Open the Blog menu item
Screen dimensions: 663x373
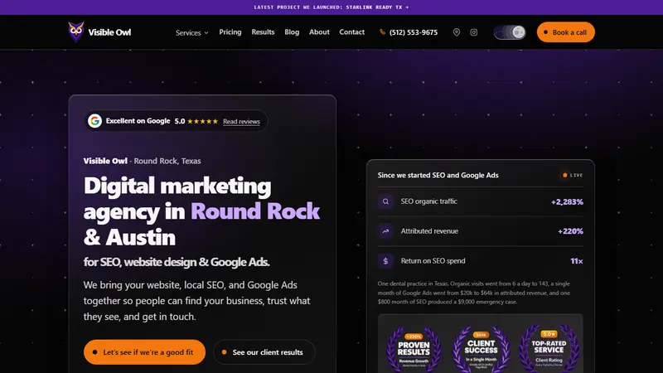click(x=292, y=32)
